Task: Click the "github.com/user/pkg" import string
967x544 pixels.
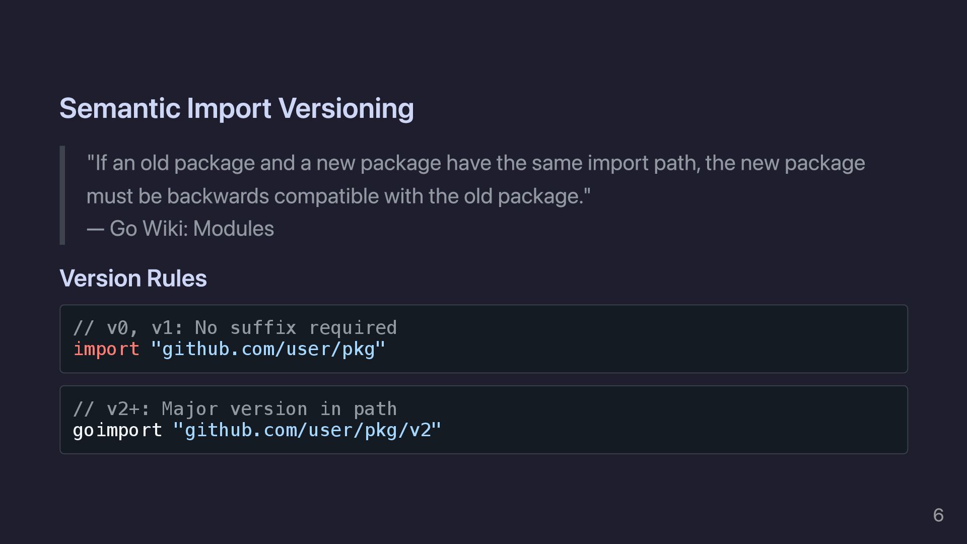Action: 268,349
